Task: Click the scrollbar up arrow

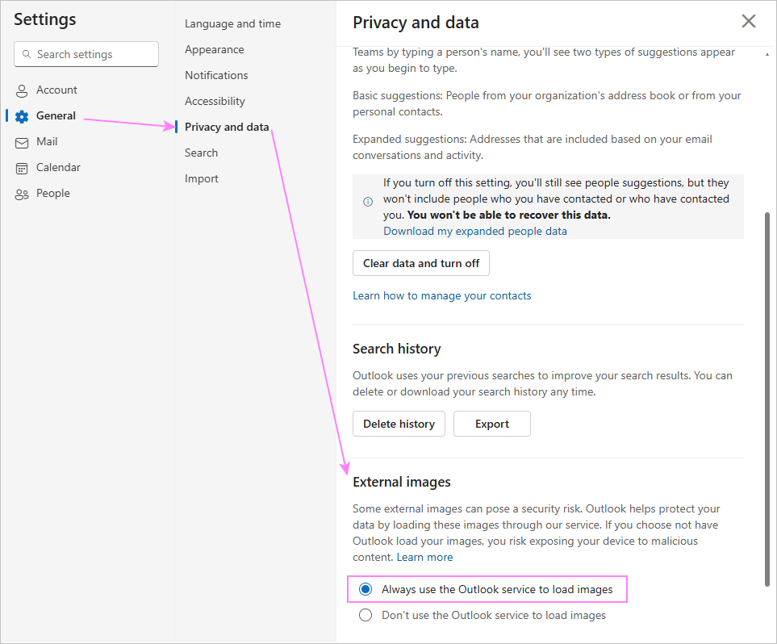Action: pyautogui.click(x=767, y=54)
